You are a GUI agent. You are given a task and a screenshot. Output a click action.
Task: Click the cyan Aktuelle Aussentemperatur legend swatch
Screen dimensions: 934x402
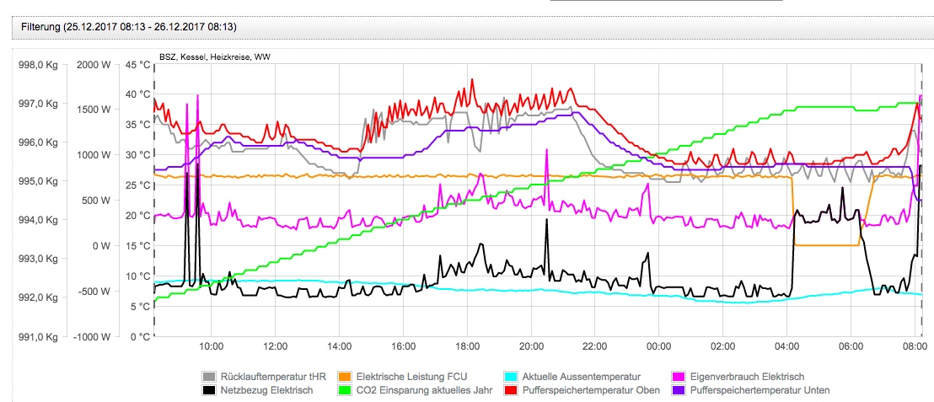click(x=511, y=377)
